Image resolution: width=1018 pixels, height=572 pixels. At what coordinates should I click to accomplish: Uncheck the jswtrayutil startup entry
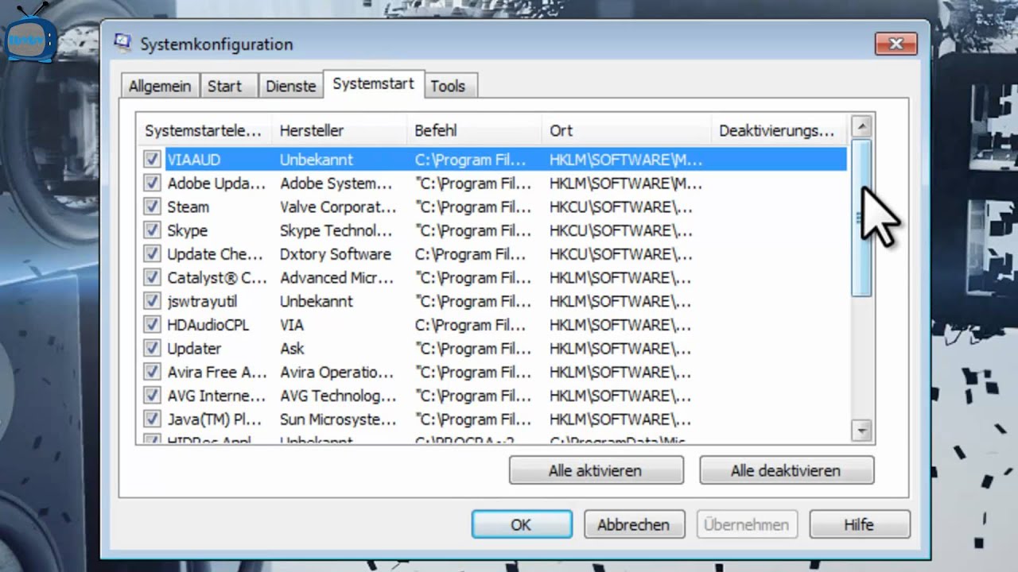click(x=152, y=301)
